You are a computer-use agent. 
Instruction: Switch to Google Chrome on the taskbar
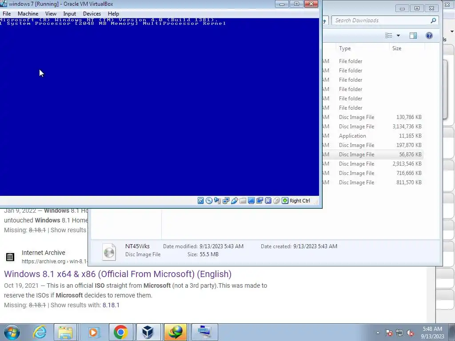click(x=121, y=332)
